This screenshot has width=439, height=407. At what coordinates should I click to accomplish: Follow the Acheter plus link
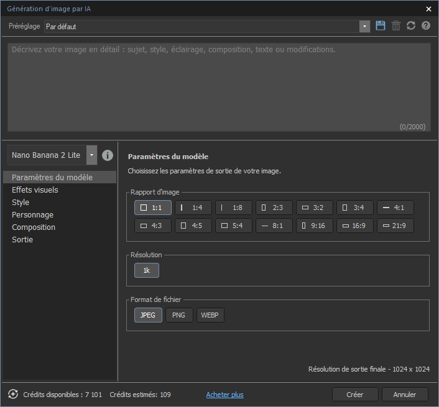(x=225, y=395)
